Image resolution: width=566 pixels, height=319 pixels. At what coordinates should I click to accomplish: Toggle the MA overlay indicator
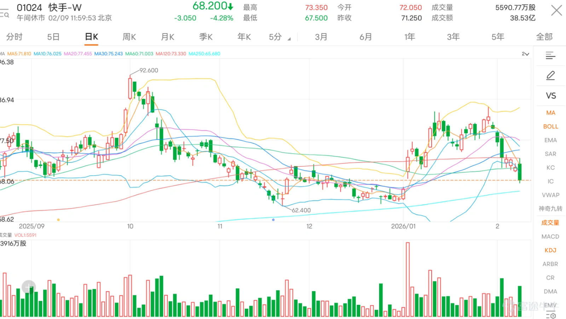tap(551, 113)
